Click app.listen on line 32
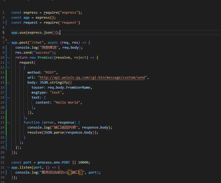This screenshot has height=183, width=221. pos(21,167)
